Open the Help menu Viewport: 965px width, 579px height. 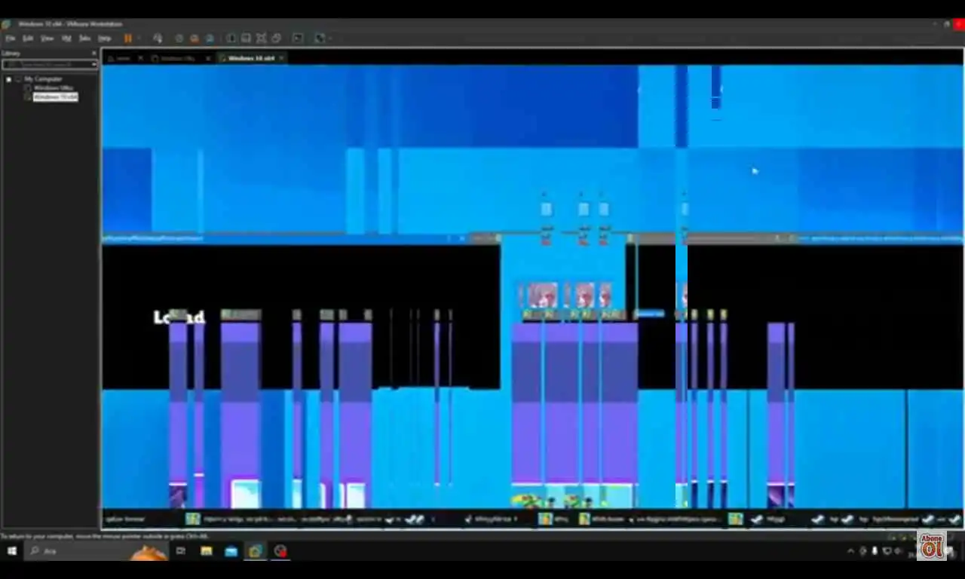coord(105,38)
